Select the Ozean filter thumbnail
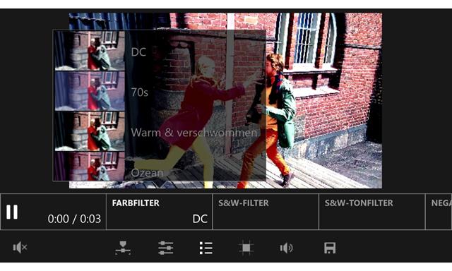Screen dimensions: 452x271 [x=90, y=166]
